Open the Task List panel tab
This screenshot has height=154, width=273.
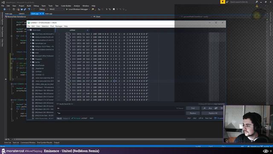click(16, 142)
